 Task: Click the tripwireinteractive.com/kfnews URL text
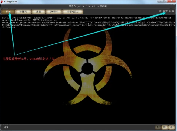coord(31,23)
